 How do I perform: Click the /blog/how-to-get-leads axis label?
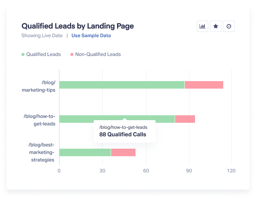tap(40, 120)
